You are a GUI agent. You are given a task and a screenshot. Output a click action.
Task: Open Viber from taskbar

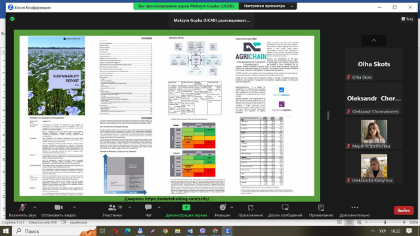203,231
